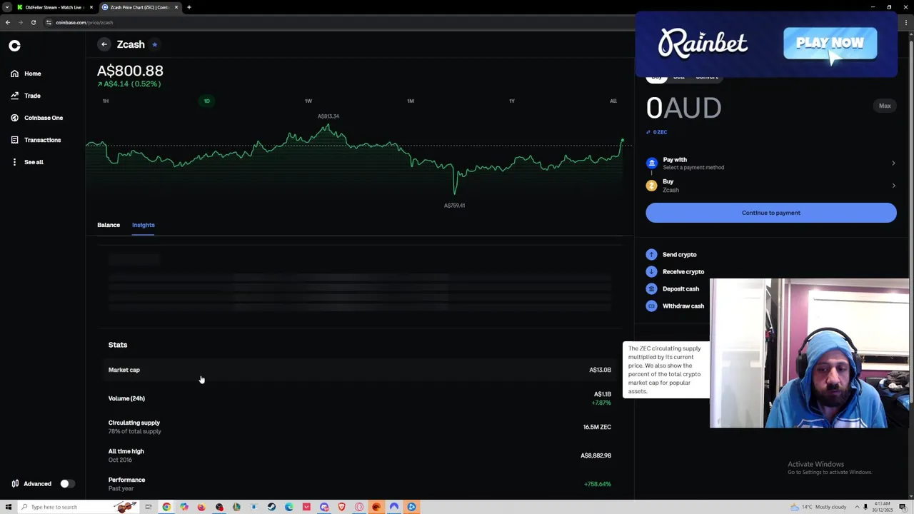
Task: Star Zcash to add to watchlist
Action: [x=154, y=44]
